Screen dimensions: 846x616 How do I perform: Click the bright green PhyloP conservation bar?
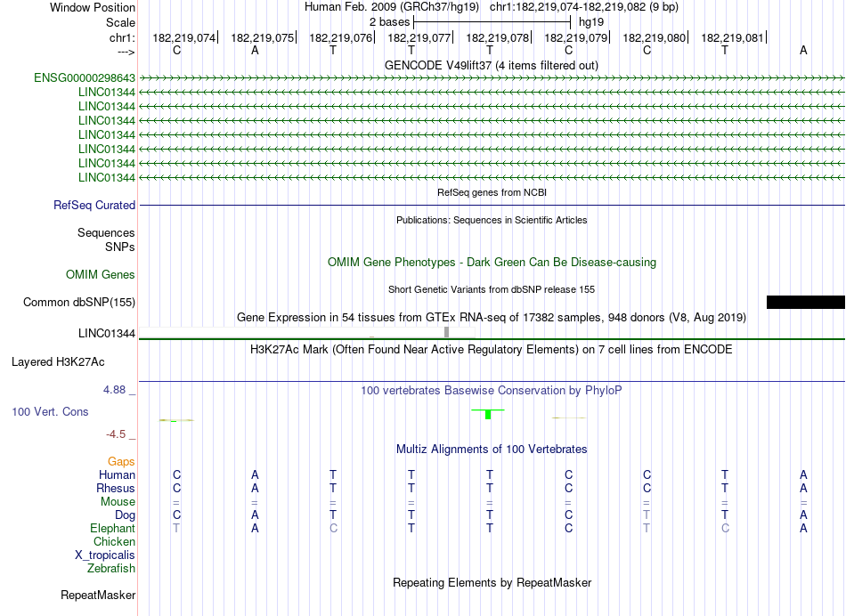point(488,414)
